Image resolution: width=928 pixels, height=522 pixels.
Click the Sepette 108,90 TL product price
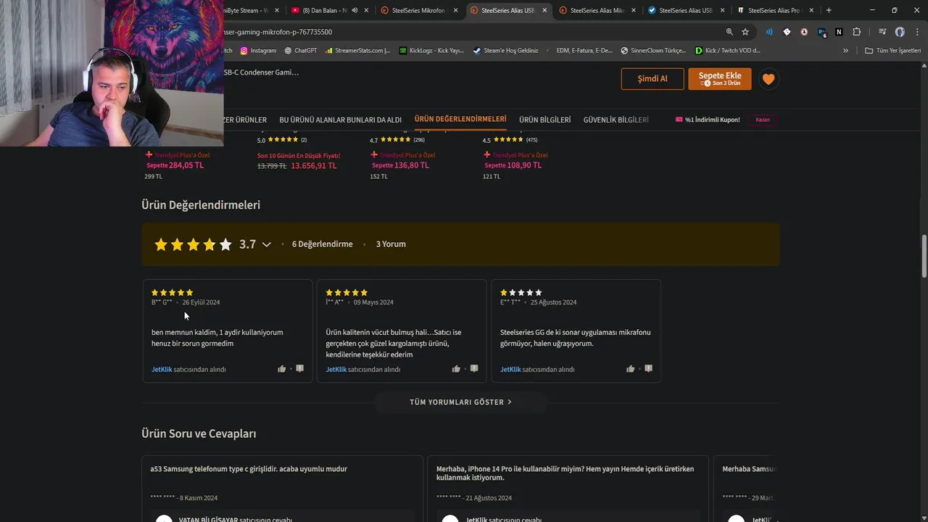(513, 165)
